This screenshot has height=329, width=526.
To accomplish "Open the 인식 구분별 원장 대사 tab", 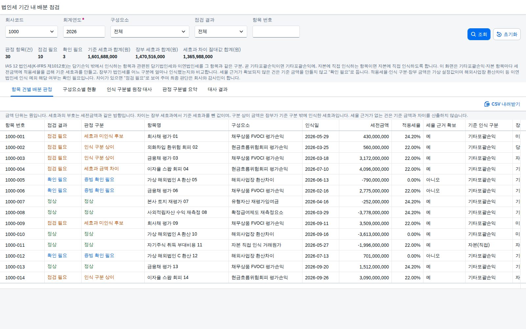I will (130, 89).
